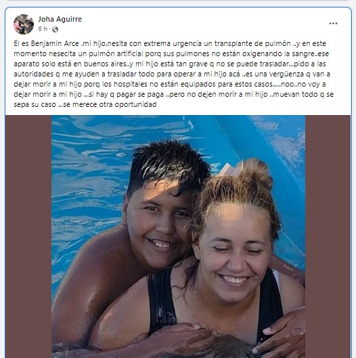Click the brown margin right of photo
This screenshot has width=356, height=358.
[328, 237]
